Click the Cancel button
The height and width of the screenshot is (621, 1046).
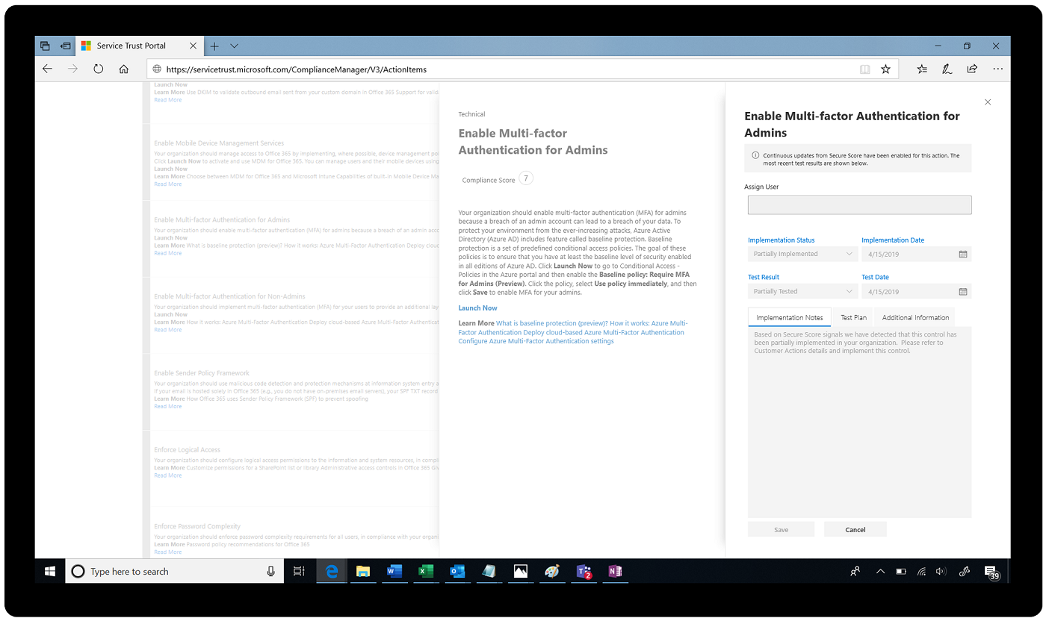click(855, 529)
